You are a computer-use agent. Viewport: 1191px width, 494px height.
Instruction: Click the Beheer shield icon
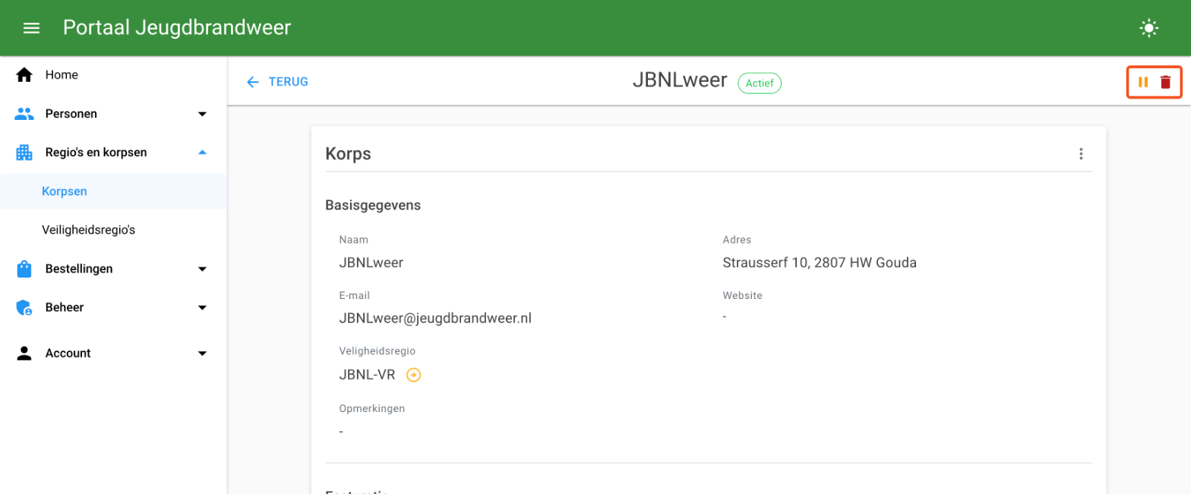(24, 307)
